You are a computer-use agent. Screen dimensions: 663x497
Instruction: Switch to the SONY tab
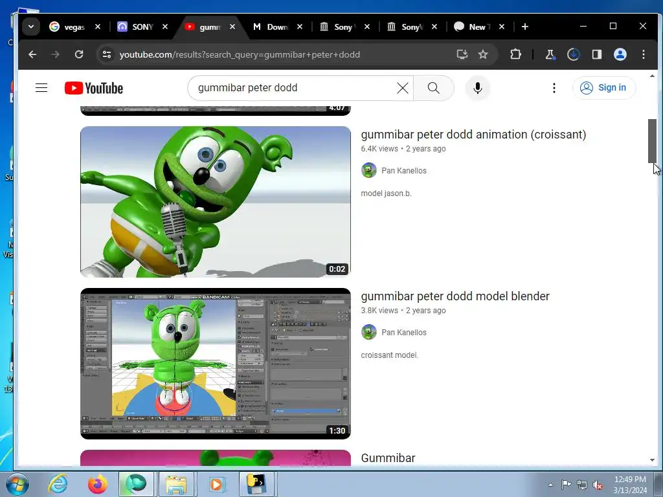tap(135, 27)
